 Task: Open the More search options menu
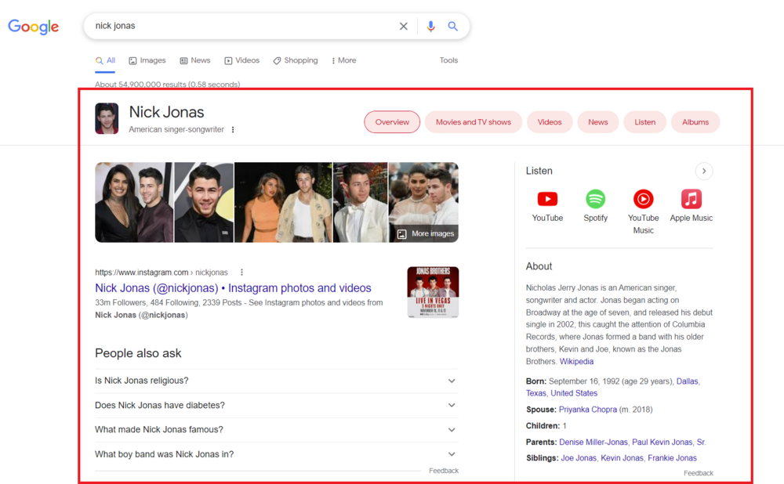344,60
